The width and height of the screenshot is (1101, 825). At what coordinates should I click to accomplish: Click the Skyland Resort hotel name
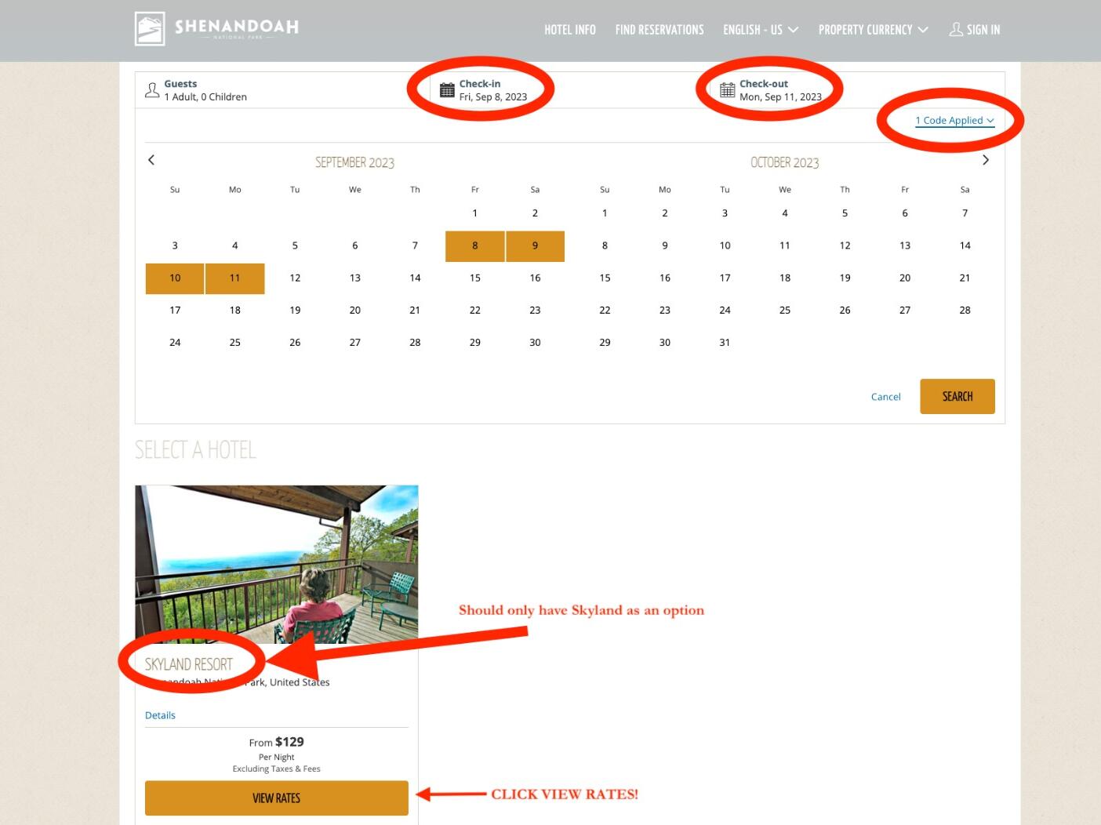pyautogui.click(x=189, y=664)
